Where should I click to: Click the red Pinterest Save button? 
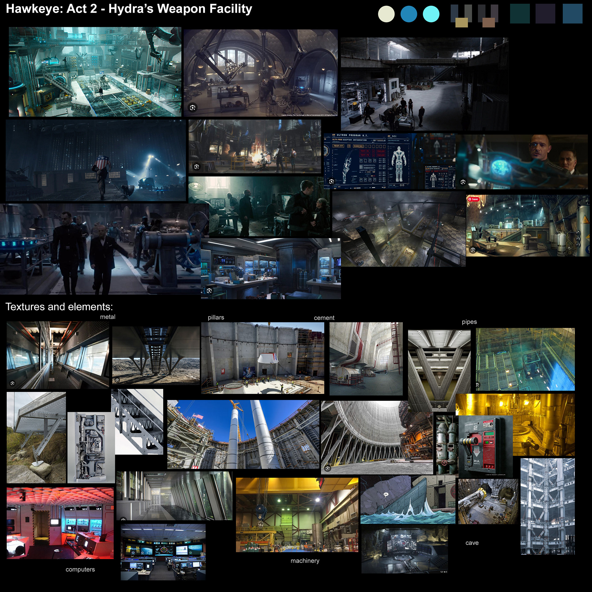coord(473,199)
